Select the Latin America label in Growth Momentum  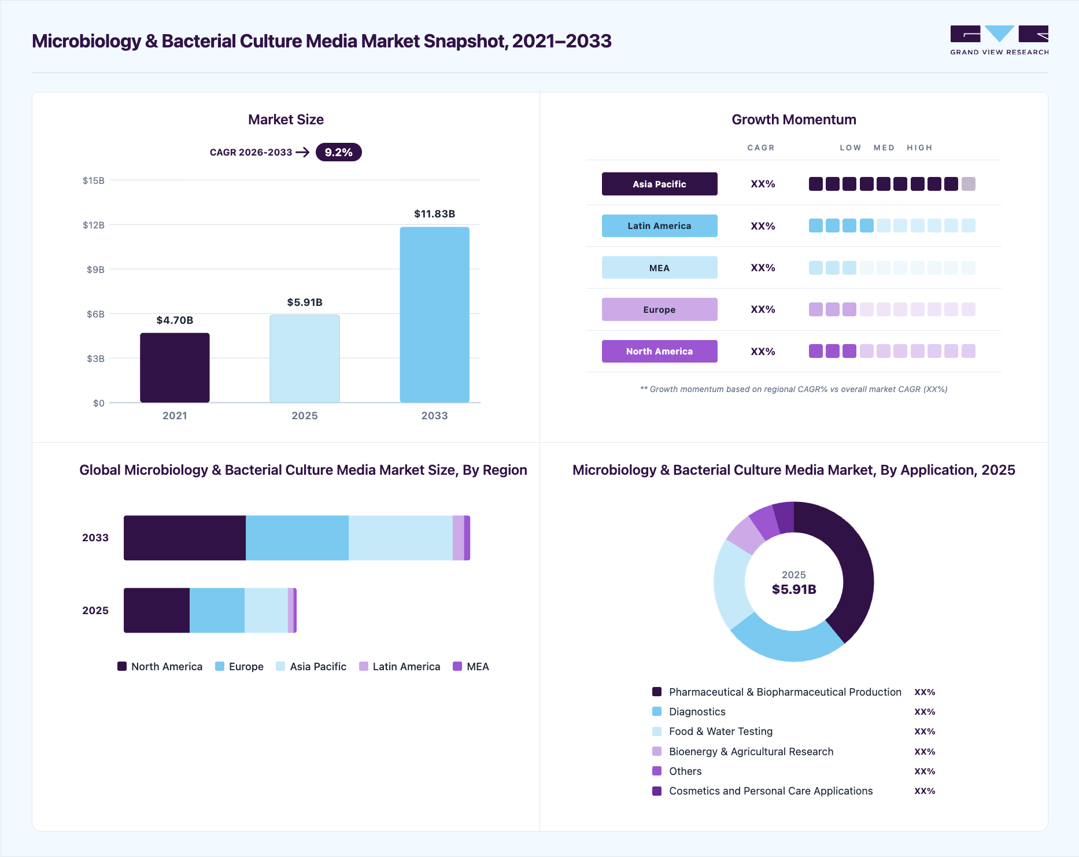point(659,226)
